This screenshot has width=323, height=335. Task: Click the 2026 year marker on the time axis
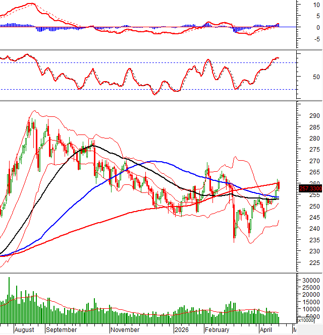(x=180, y=330)
